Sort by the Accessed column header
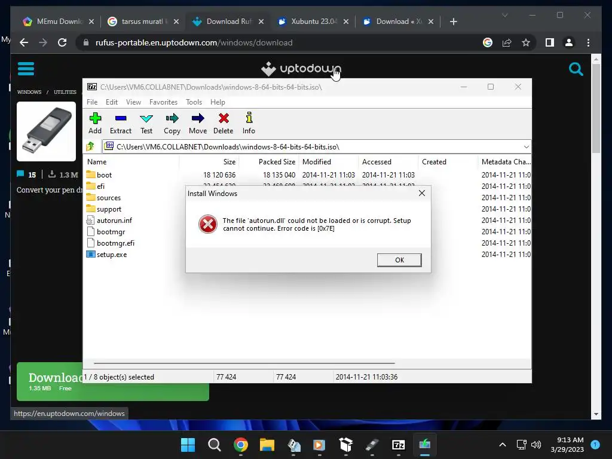The image size is (612, 459). pyautogui.click(x=388, y=161)
